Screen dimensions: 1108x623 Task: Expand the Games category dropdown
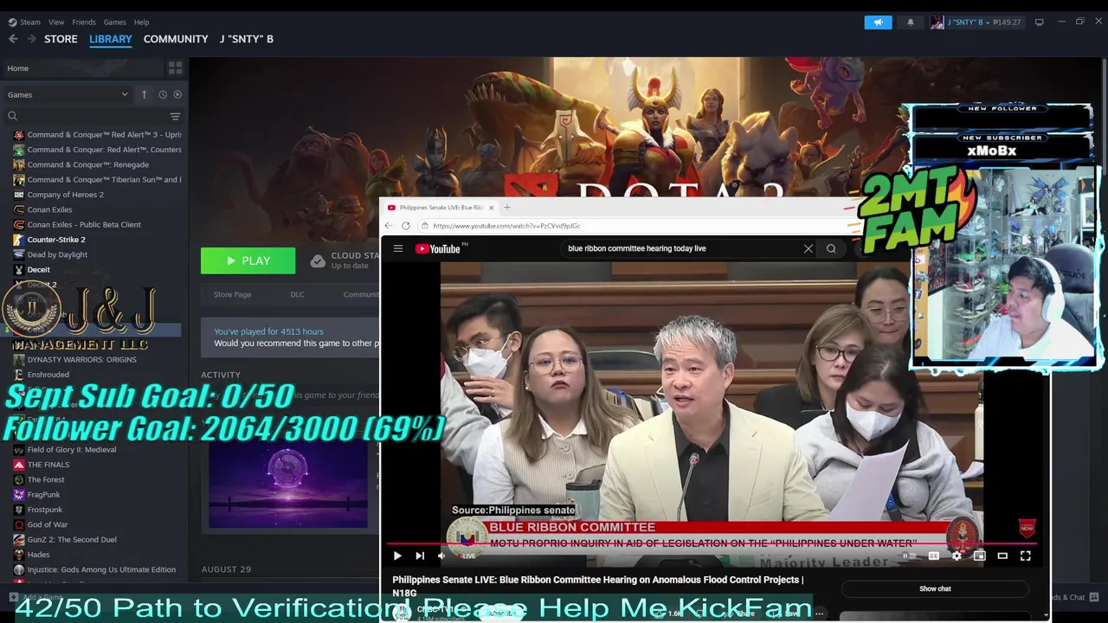click(68, 94)
